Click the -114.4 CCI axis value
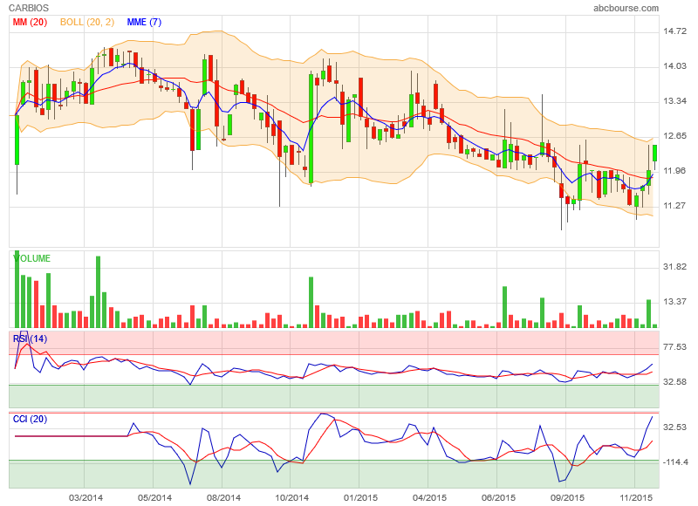Screen dimensions: 698x506 click(674, 462)
